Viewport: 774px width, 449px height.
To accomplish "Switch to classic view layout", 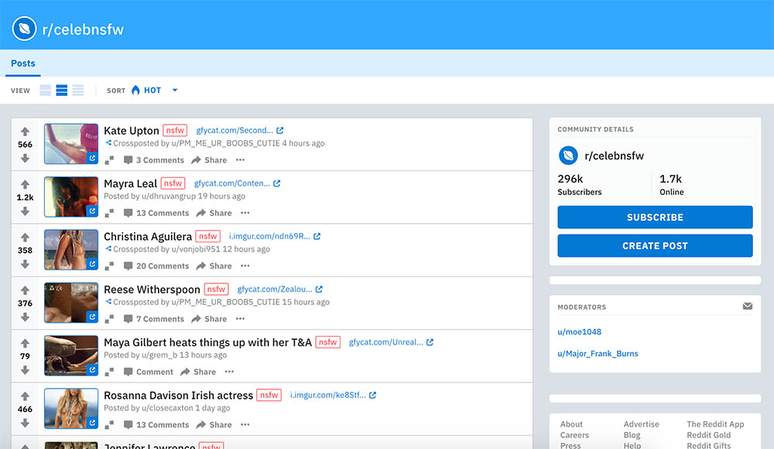I will click(x=62, y=91).
